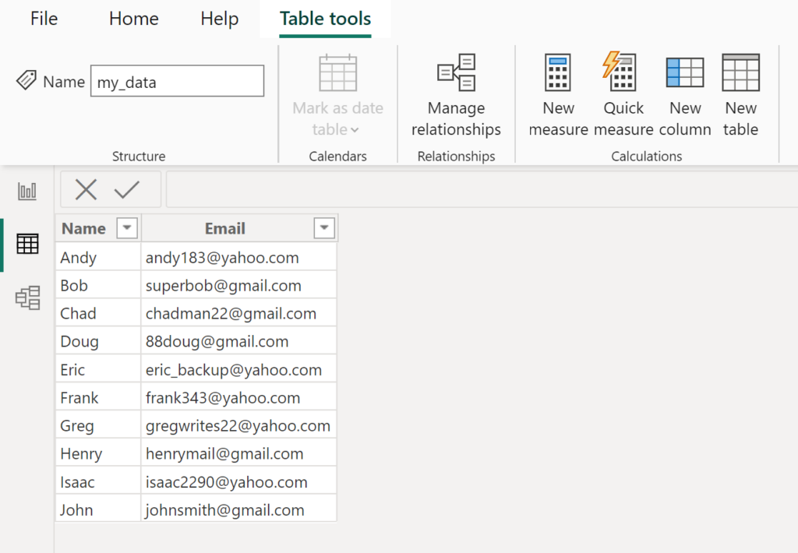Cancel the formula with the X icon

pos(86,189)
